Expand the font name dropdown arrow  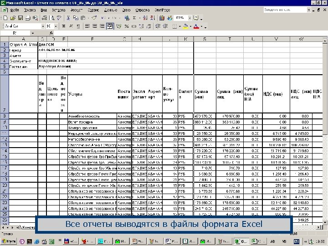tap(43, 26)
